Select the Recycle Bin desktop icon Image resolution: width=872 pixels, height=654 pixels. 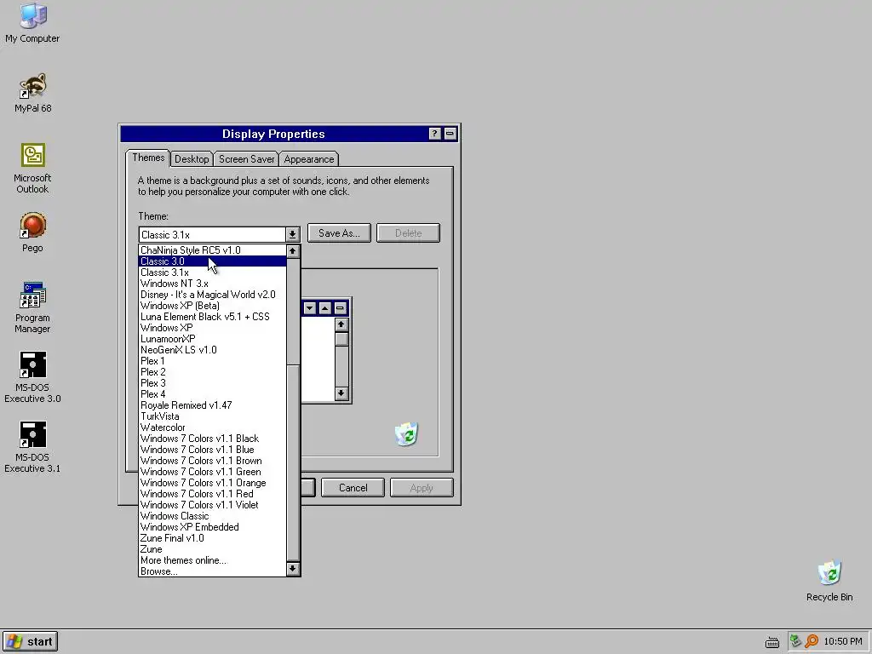829,581
